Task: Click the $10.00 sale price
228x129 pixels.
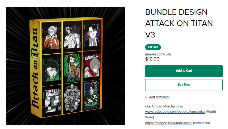Action: pyautogui.click(x=152, y=59)
